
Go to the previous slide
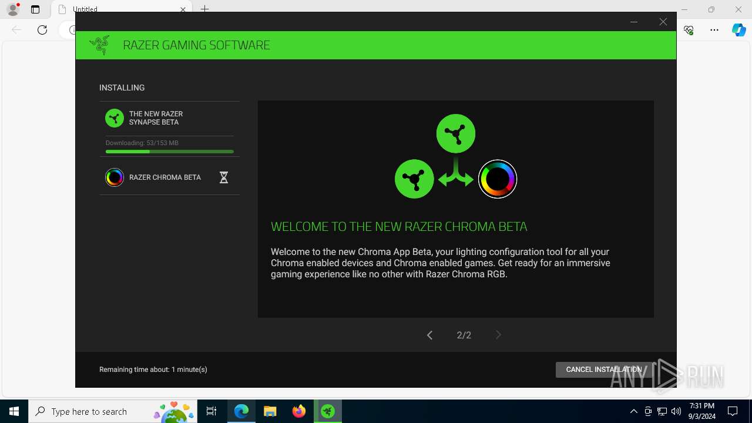(x=429, y=335)
